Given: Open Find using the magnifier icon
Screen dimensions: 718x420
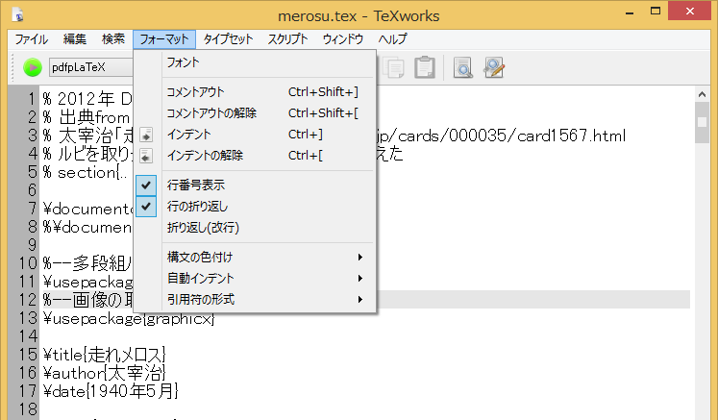Looking at the screenshot, I should [x=463, y=67].
